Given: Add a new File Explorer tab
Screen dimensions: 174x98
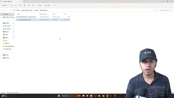Looking at the screenshot, I should pyautogui.click(x=25, y=2).
